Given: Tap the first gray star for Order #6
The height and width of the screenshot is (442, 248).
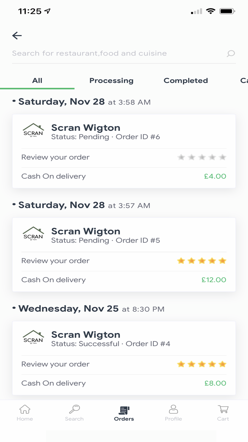Looking at the screenshot, I should 182,157.
